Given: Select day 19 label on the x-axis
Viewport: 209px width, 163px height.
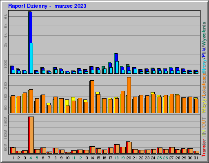Looking at the screenshot, I should coord(123,158).
